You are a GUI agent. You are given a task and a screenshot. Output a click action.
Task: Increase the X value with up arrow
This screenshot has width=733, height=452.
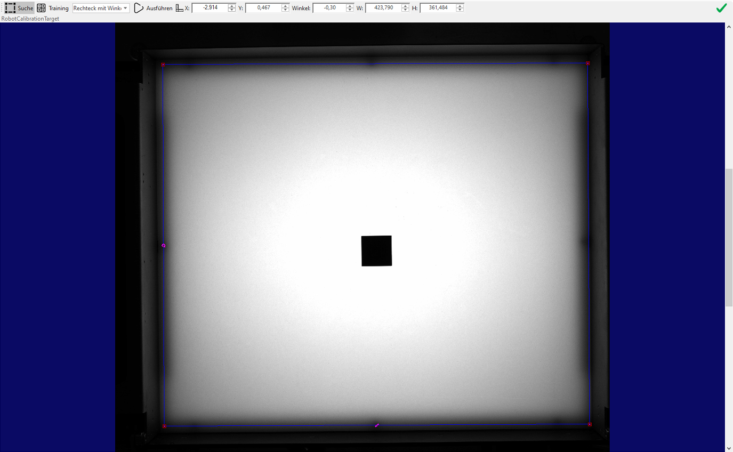231,6
